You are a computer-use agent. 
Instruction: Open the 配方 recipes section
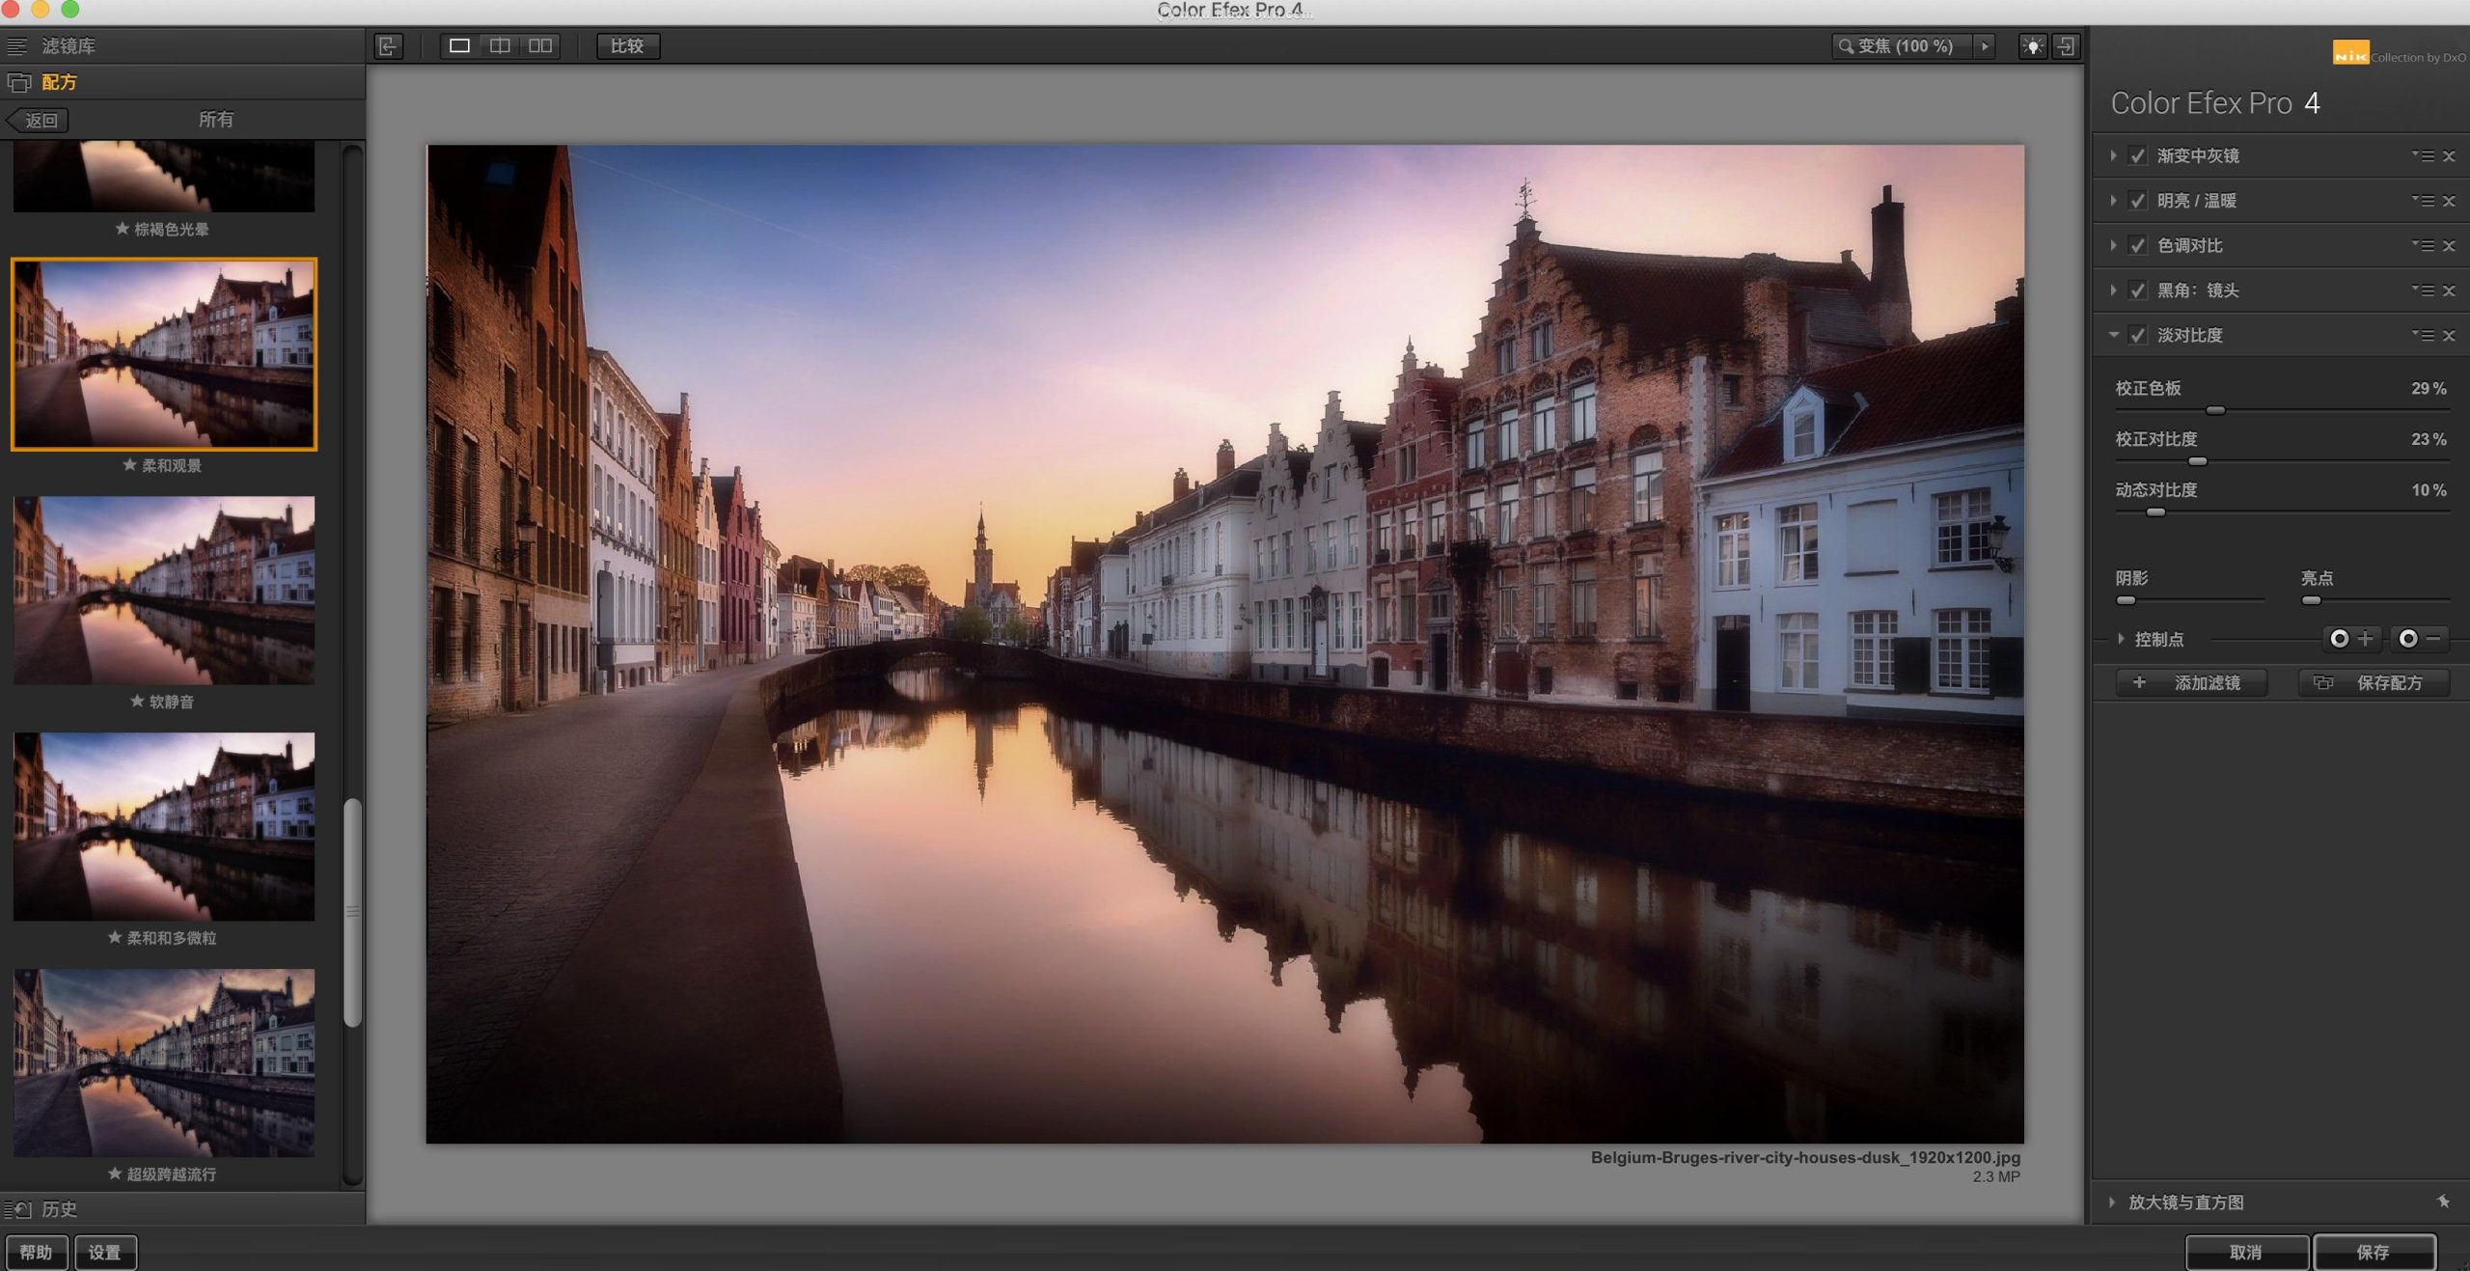(x=182, y=82)
